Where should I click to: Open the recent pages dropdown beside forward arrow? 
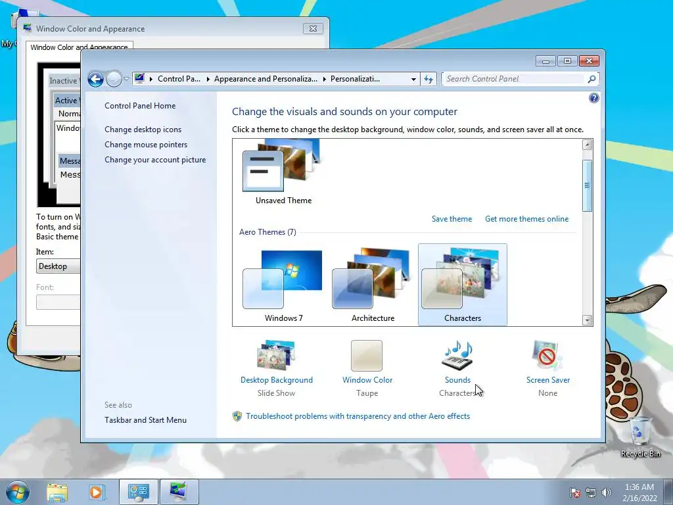126,79
